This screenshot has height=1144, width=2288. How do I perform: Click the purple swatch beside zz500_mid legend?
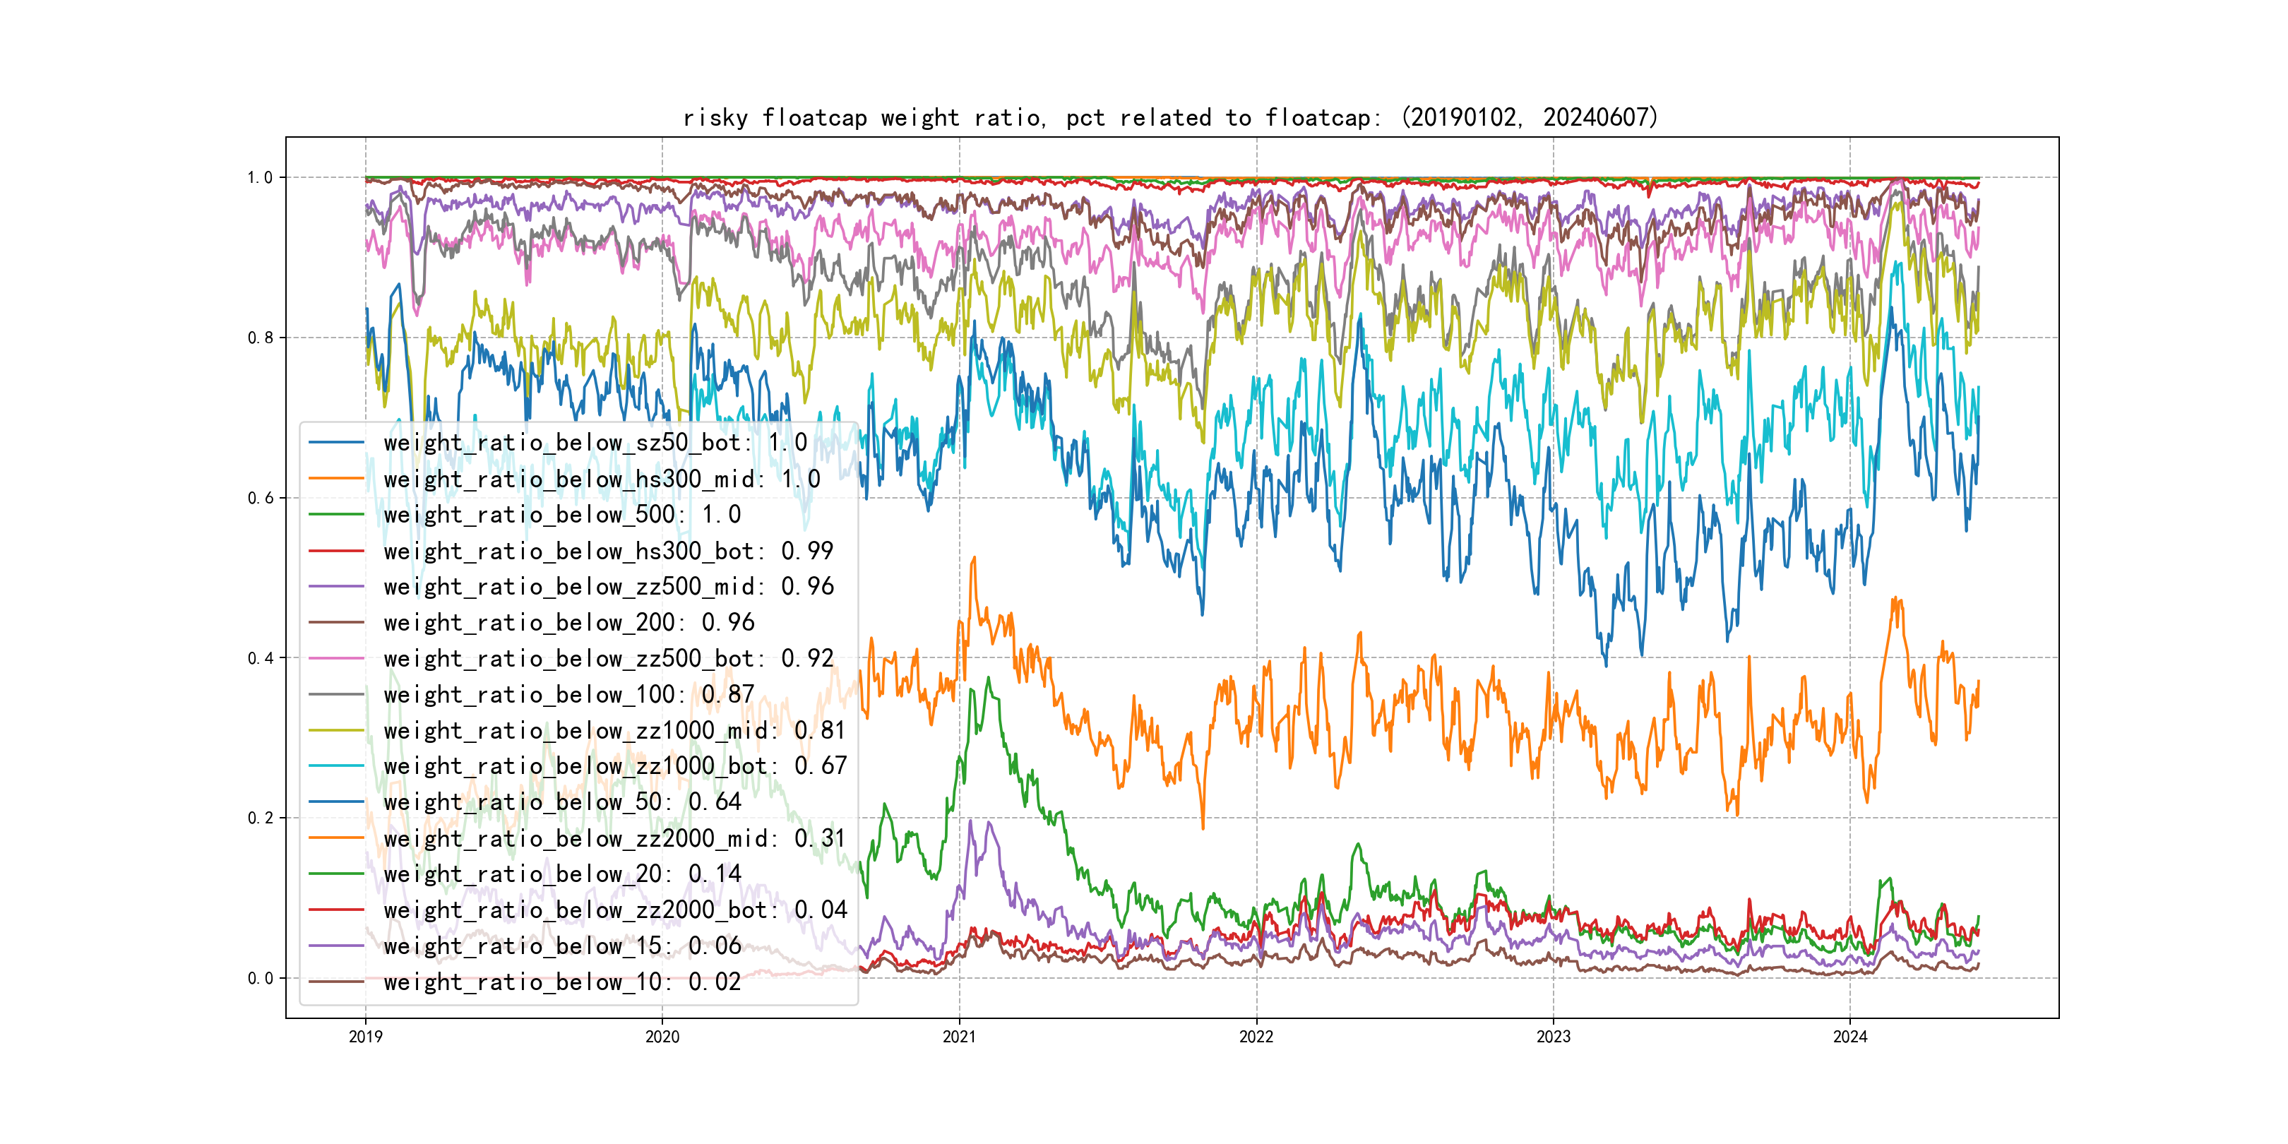pos(337,586)
